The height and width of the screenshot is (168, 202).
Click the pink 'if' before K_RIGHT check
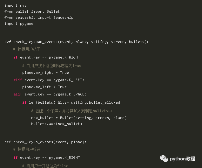point(16,57)
